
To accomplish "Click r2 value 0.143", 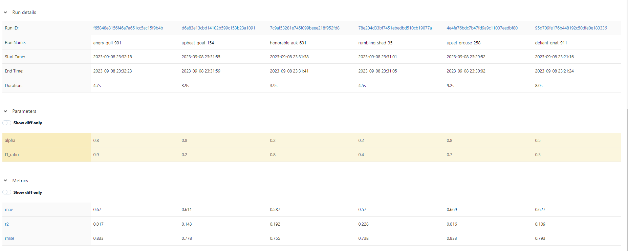I will pyautogui.click(x=187, y=224).
